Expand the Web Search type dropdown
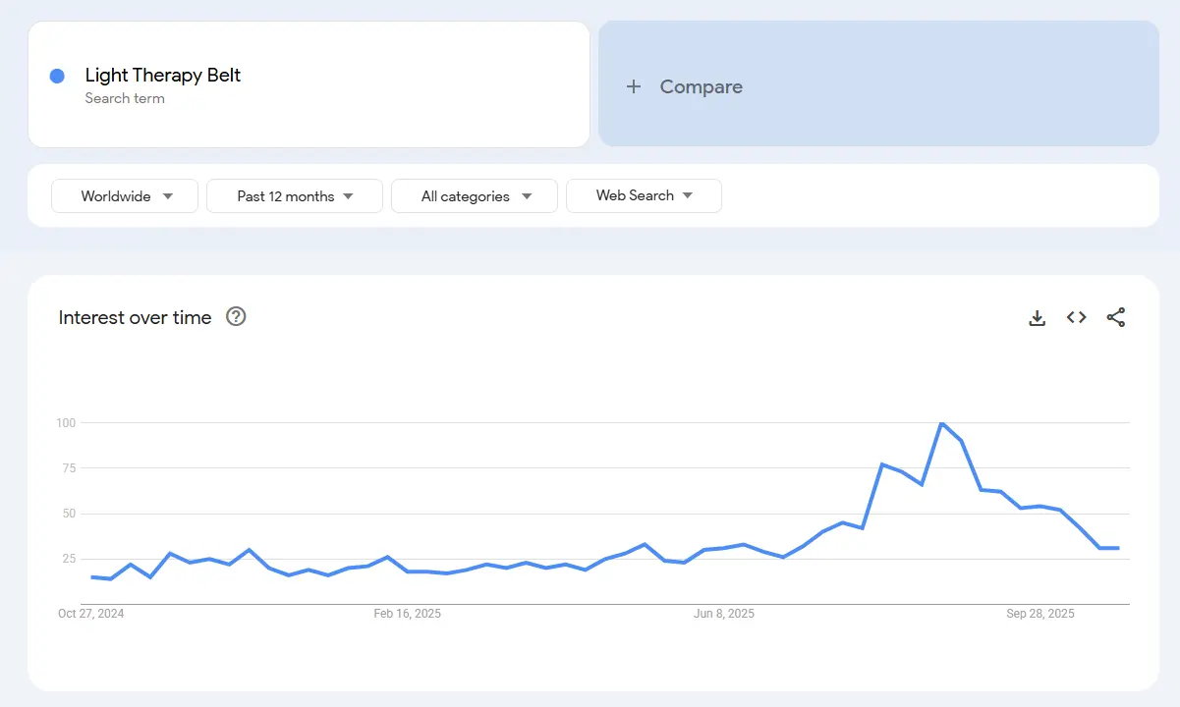The image size is (1180, 707). [x=644, y=195]
